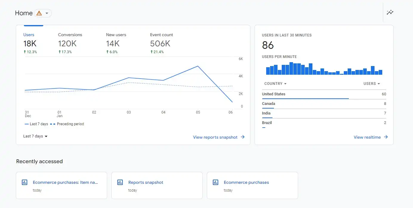
Task: Open the USERS metric dropdown in realtime card
Action: click(372, 84)
